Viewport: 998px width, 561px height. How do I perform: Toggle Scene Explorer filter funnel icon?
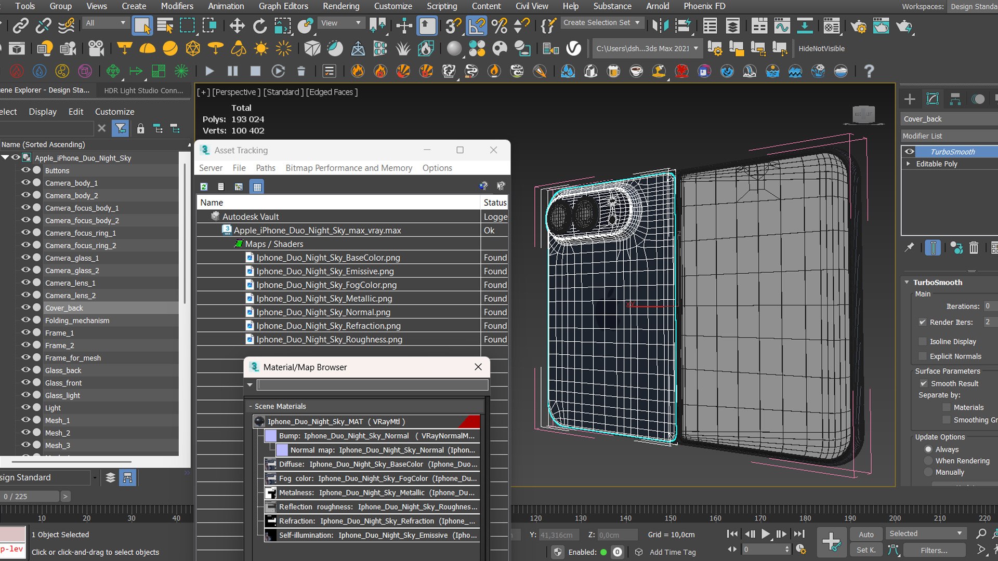pyautogui.click(x=121, y=128)
